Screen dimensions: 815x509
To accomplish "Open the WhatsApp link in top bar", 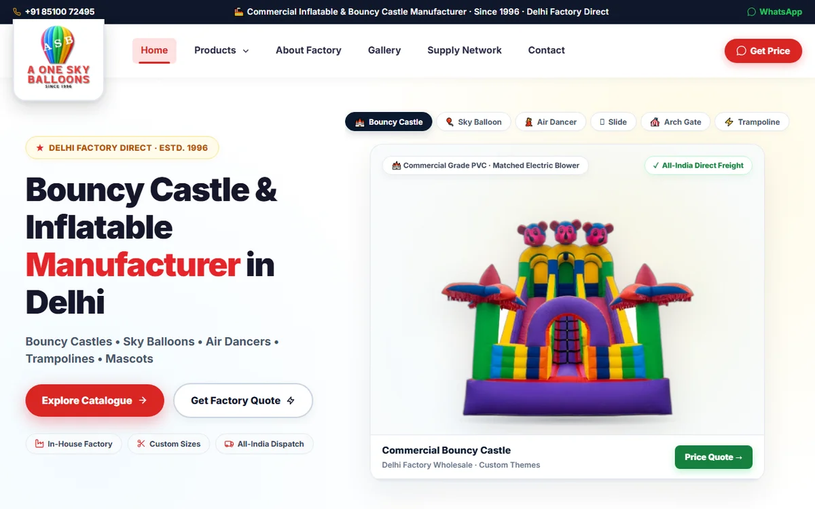I will (774, 12).
